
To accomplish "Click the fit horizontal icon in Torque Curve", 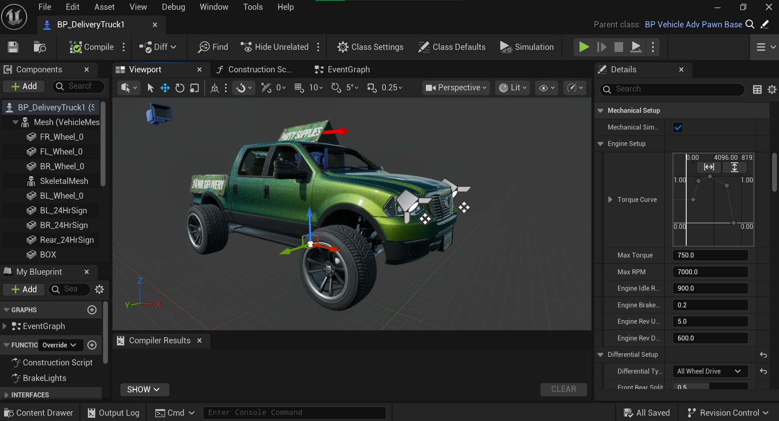I will 709,167.
